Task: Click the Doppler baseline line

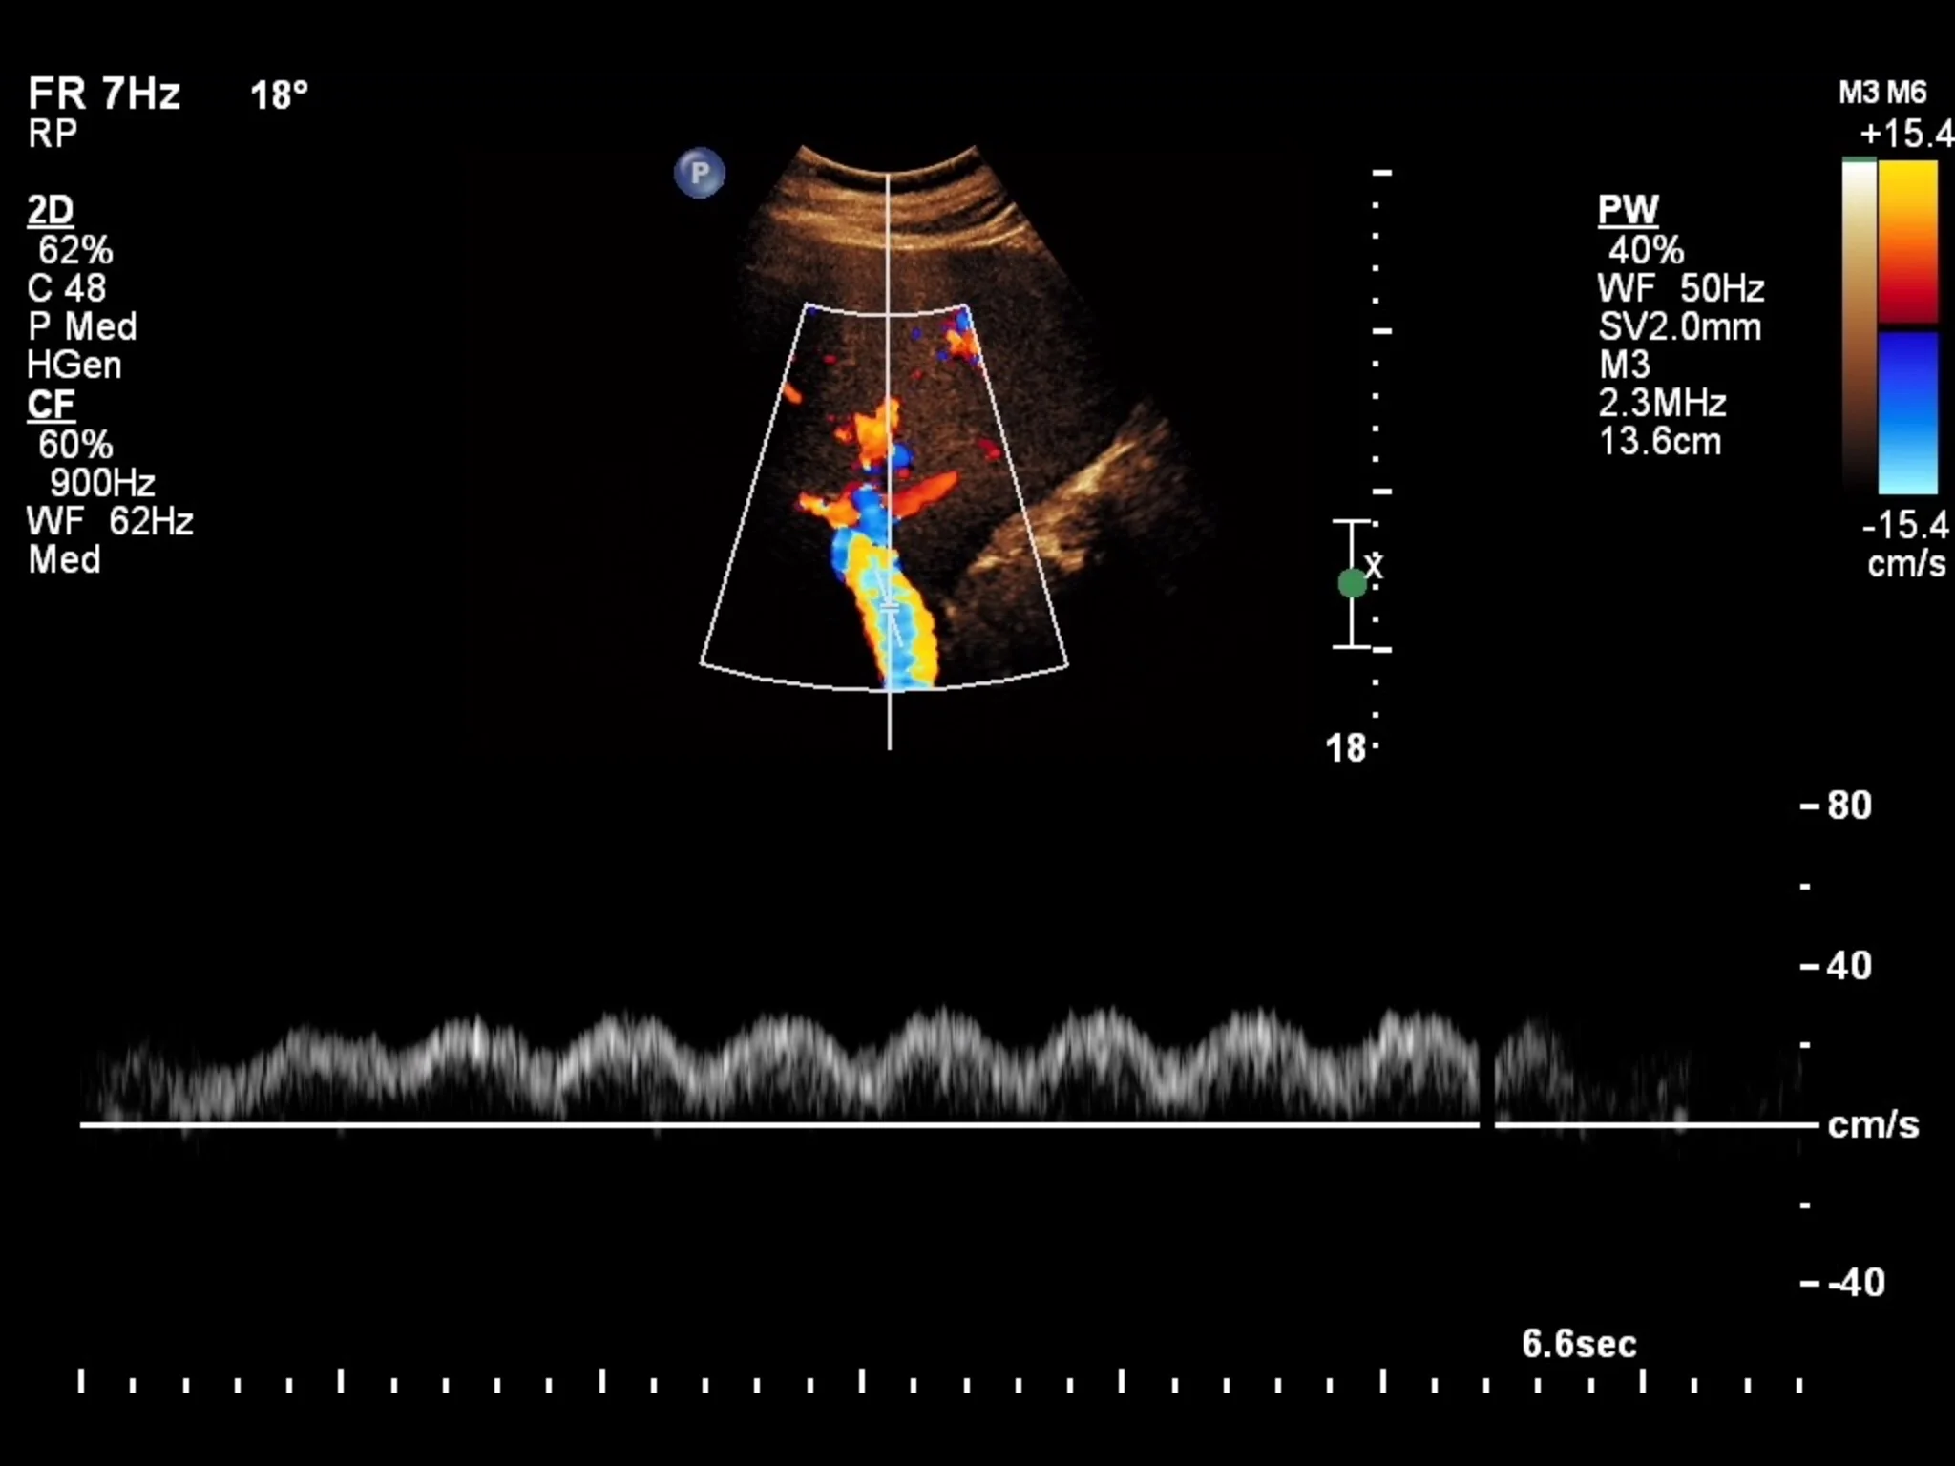Action: [x=764, y=1124]
